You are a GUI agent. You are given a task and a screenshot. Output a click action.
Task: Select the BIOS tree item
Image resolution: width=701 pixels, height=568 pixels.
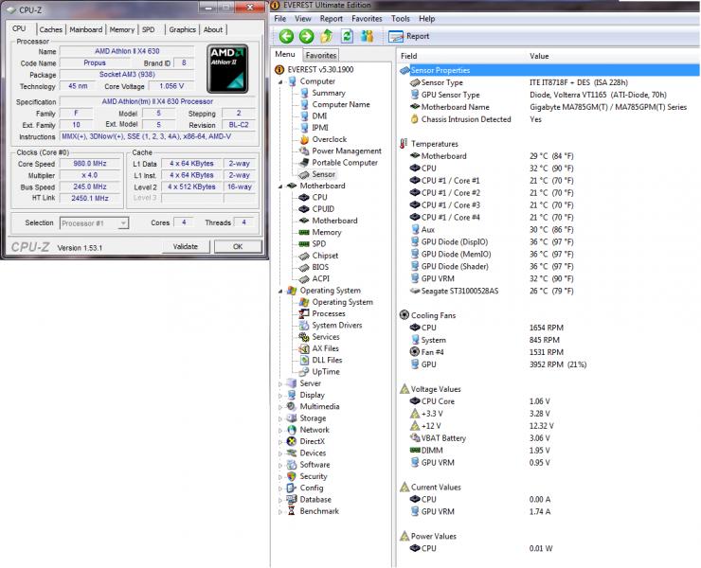click(x=320, y=267)
